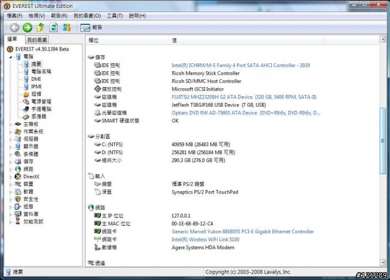
Task: Select the 儲存 storage icon in tree
Action: (18, 161)
